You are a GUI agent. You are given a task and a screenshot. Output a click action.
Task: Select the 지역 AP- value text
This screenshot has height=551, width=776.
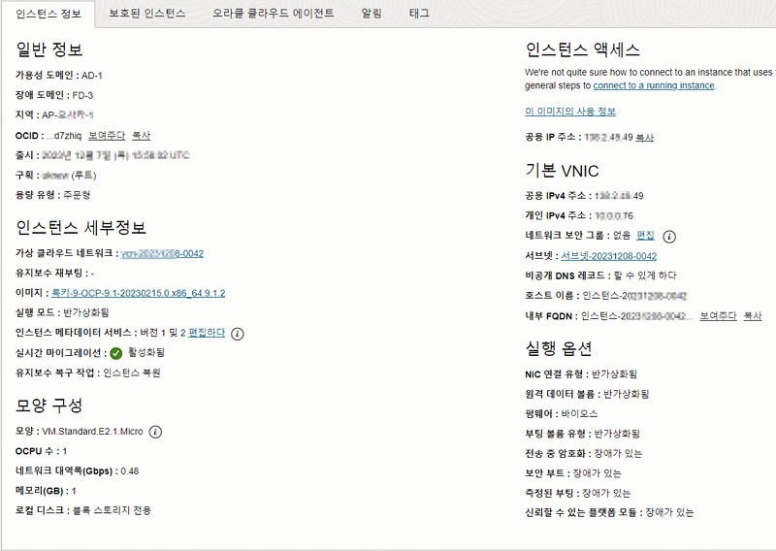tap(68, 114)
